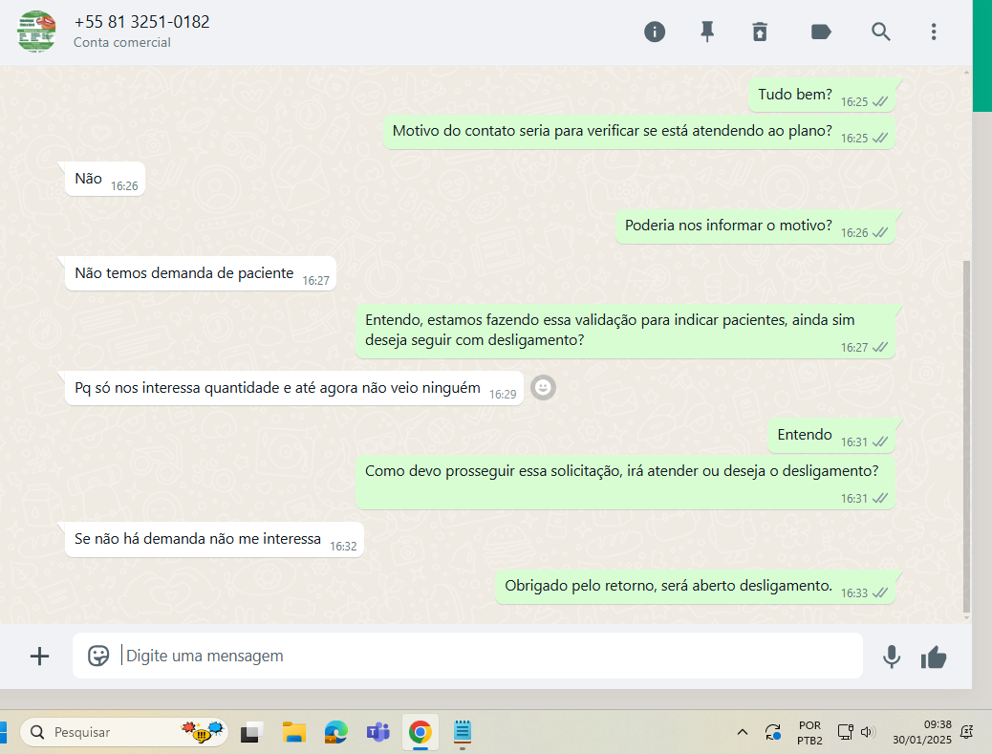Click the chat vertical scrollbar
The width and height of the screenshot is (992, 754).
pyautogui.click(x=965, y=437)
